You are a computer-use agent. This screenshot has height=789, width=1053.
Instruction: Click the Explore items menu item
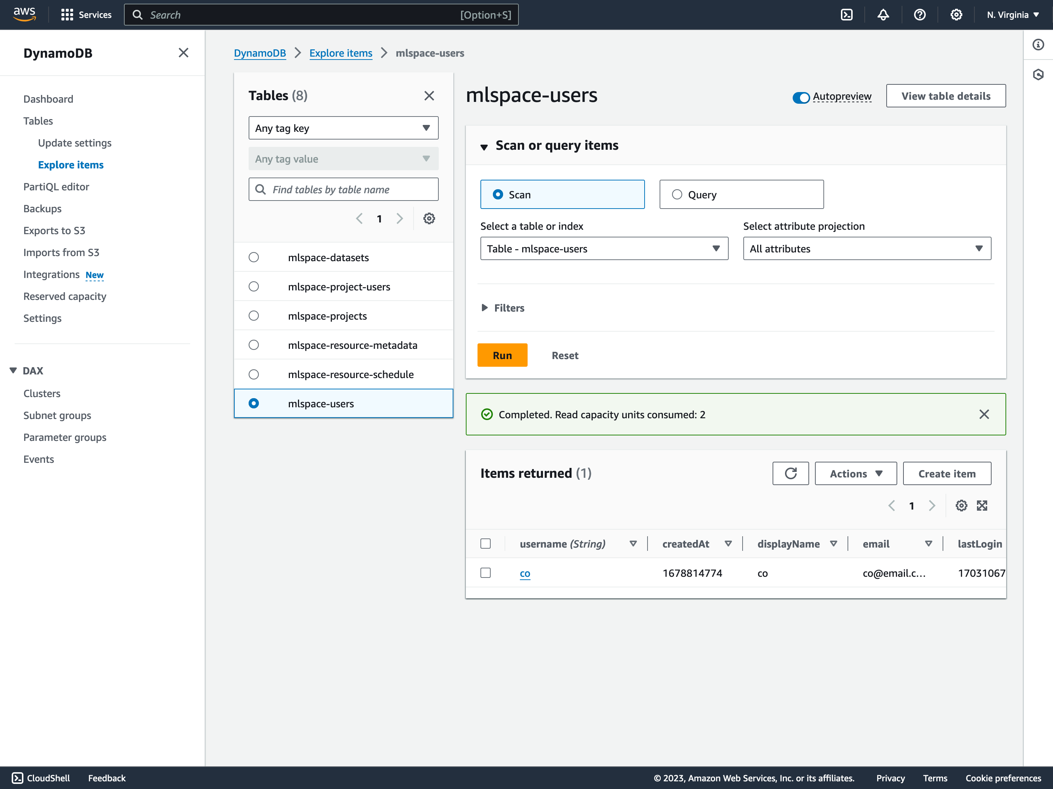(71, 164)
